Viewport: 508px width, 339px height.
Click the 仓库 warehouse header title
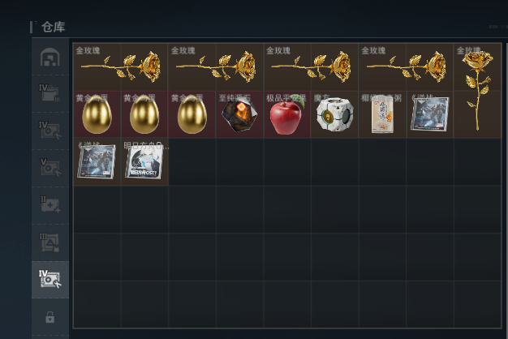[x=54, y=27]
